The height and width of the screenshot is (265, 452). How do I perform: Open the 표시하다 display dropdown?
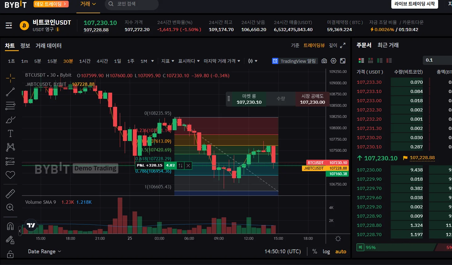pyautogui.click(x=189, y=61)
